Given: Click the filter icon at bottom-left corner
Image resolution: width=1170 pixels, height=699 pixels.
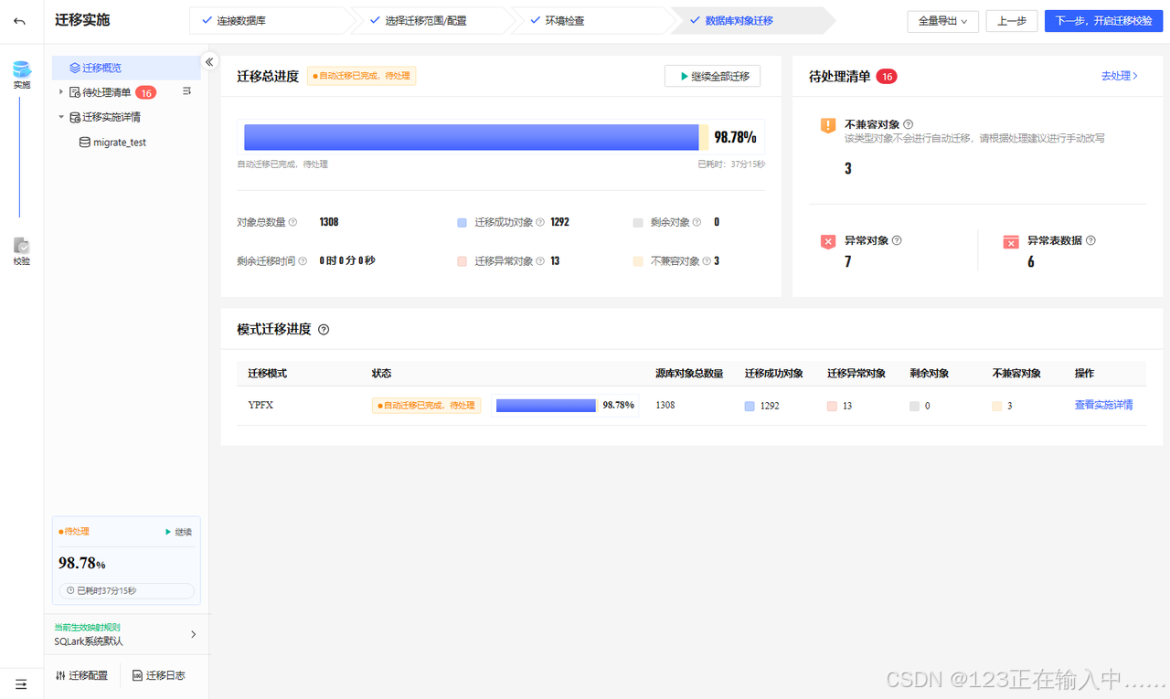Looking at the screenshot, I should coord(21,683).
